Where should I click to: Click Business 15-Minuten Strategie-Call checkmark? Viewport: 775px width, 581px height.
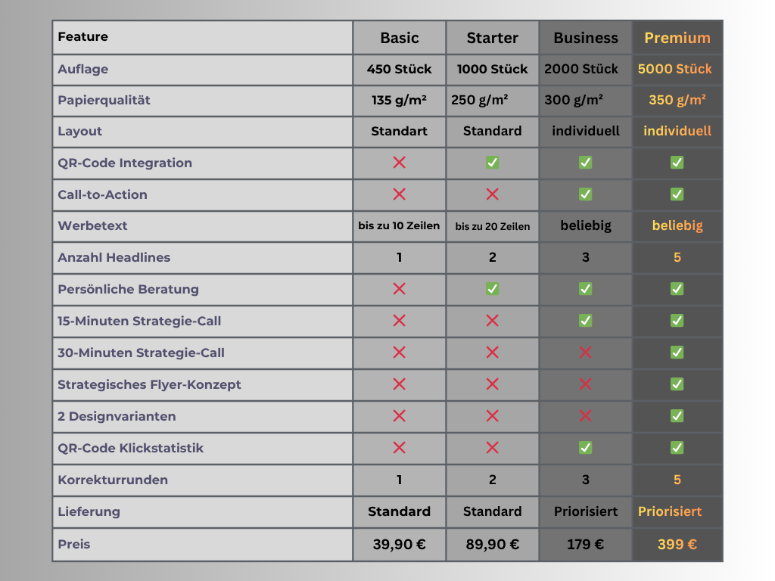(585, 321)
